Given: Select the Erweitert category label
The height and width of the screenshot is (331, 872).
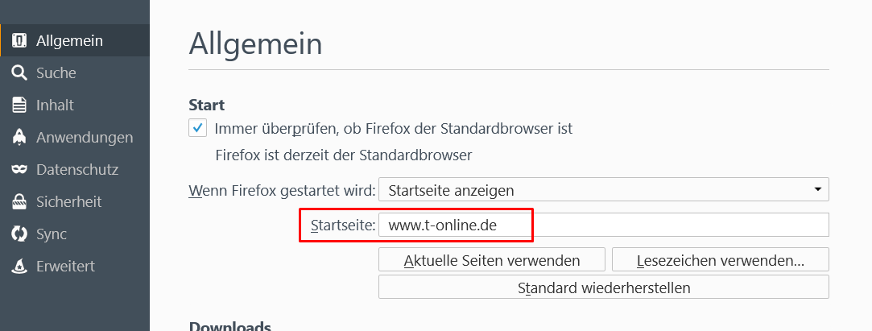Looking at the screenshot, I should tap(66, 266).
